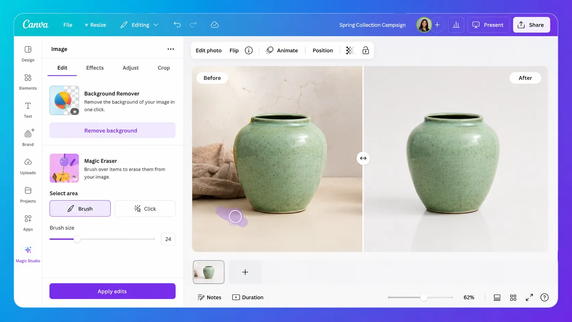The image size is (572, 322).
Task: Toggle the lock icon in toolbar
Action: pos(366,50)
